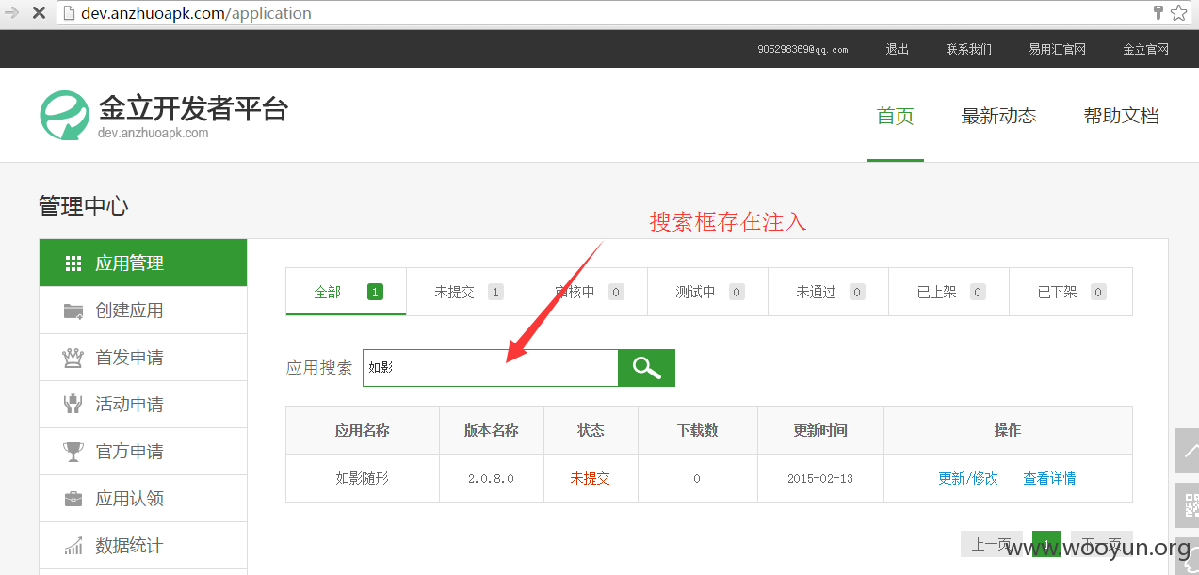Click the 易用汇官网 link
Viewport: 1199px width, 575px height.
[1058, 49]
